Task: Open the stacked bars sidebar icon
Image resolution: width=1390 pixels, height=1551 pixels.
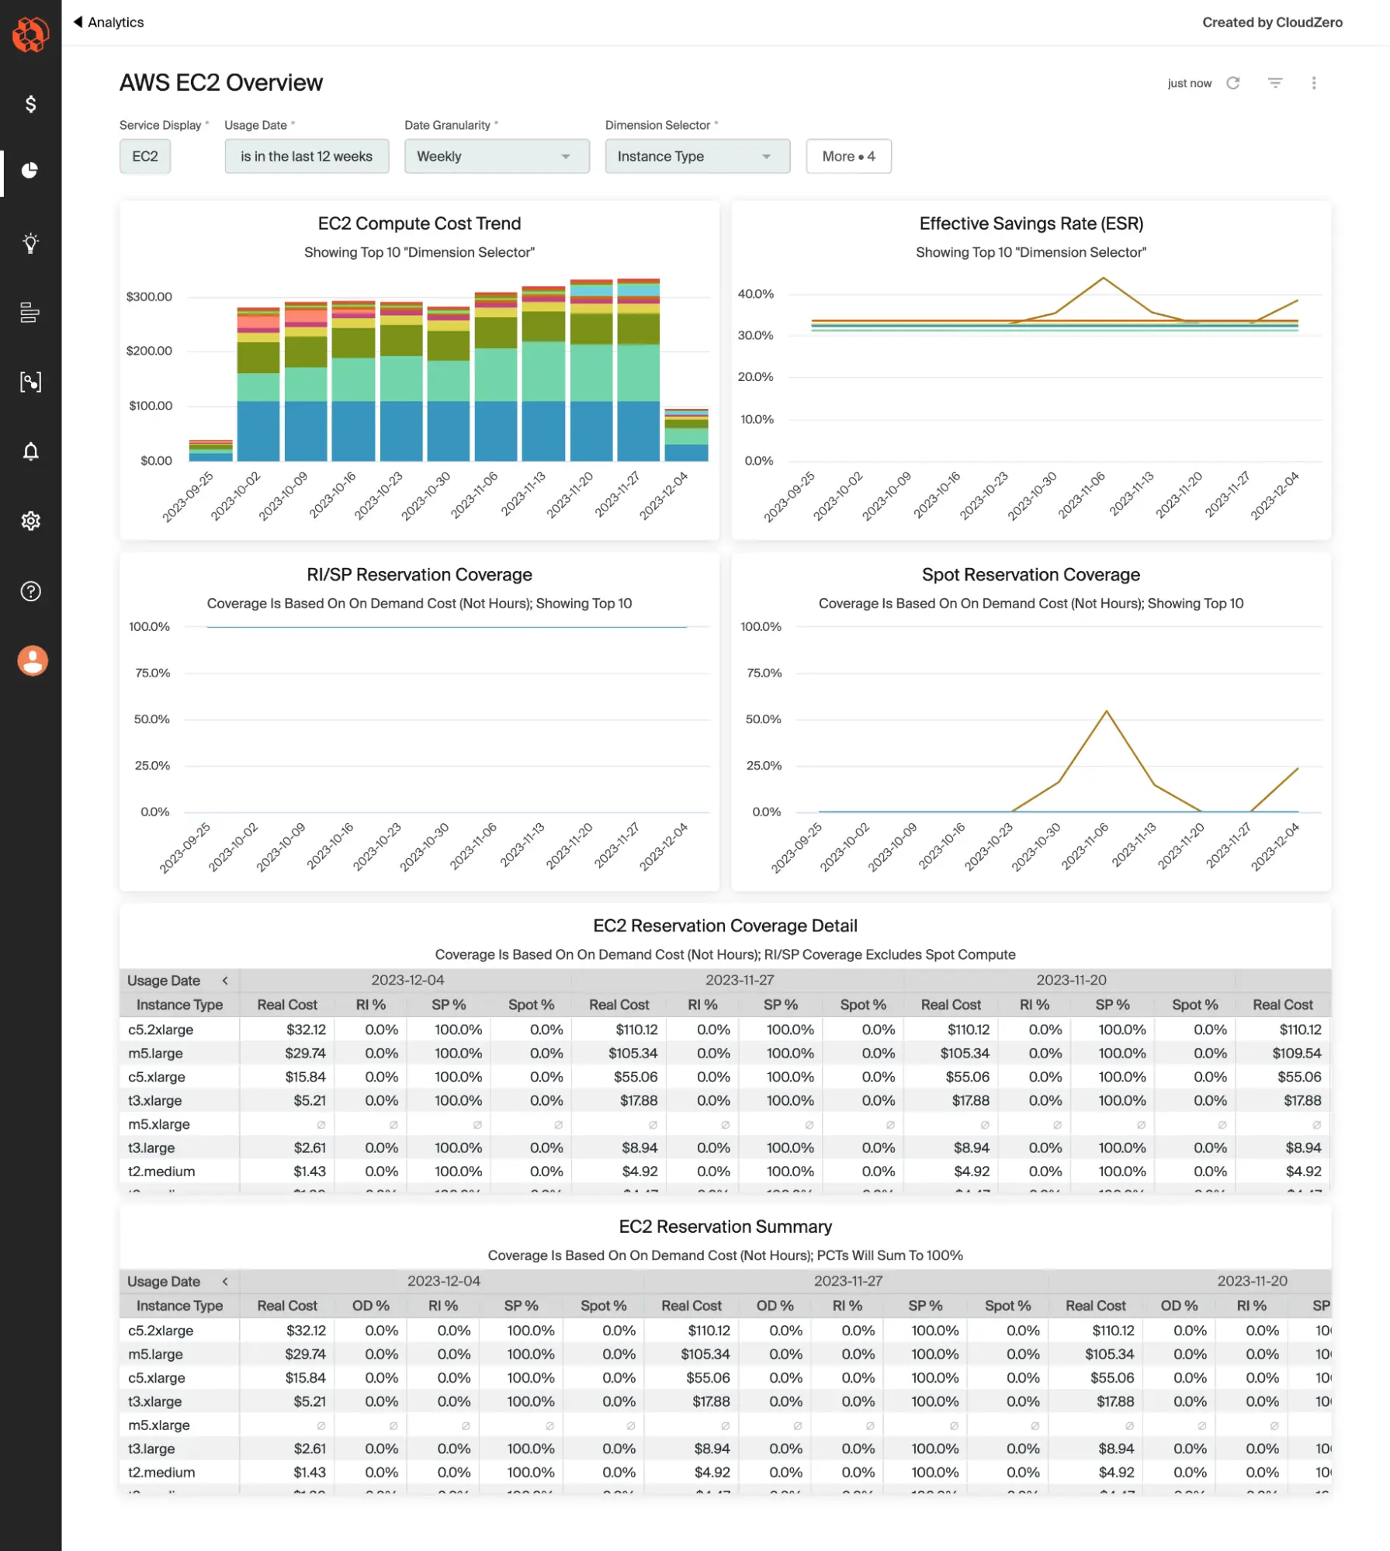Action: (x=30, y=312)
